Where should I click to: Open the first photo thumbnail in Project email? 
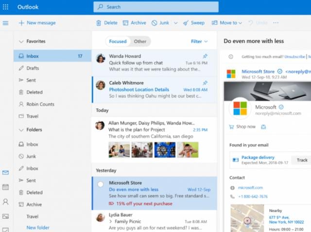[x=119, y=150]
